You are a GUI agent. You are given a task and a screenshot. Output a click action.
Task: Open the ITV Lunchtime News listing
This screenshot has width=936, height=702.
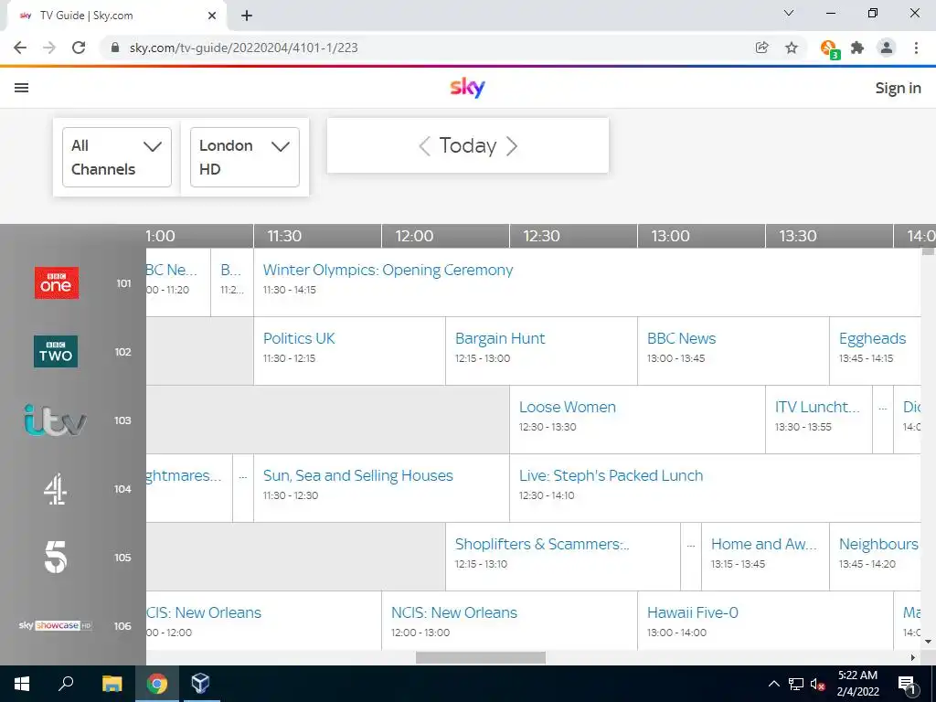click(x=819, y=420)
